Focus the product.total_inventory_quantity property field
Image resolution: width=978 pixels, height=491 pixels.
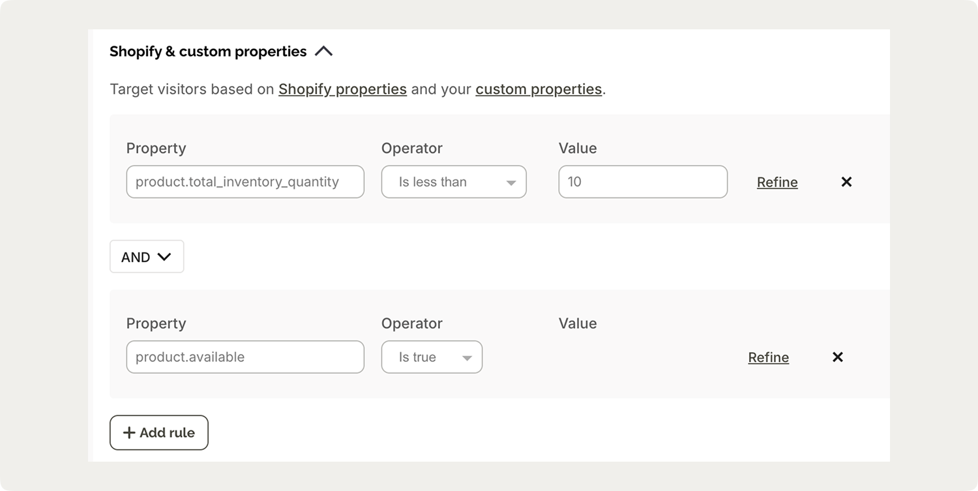point(245,182)
